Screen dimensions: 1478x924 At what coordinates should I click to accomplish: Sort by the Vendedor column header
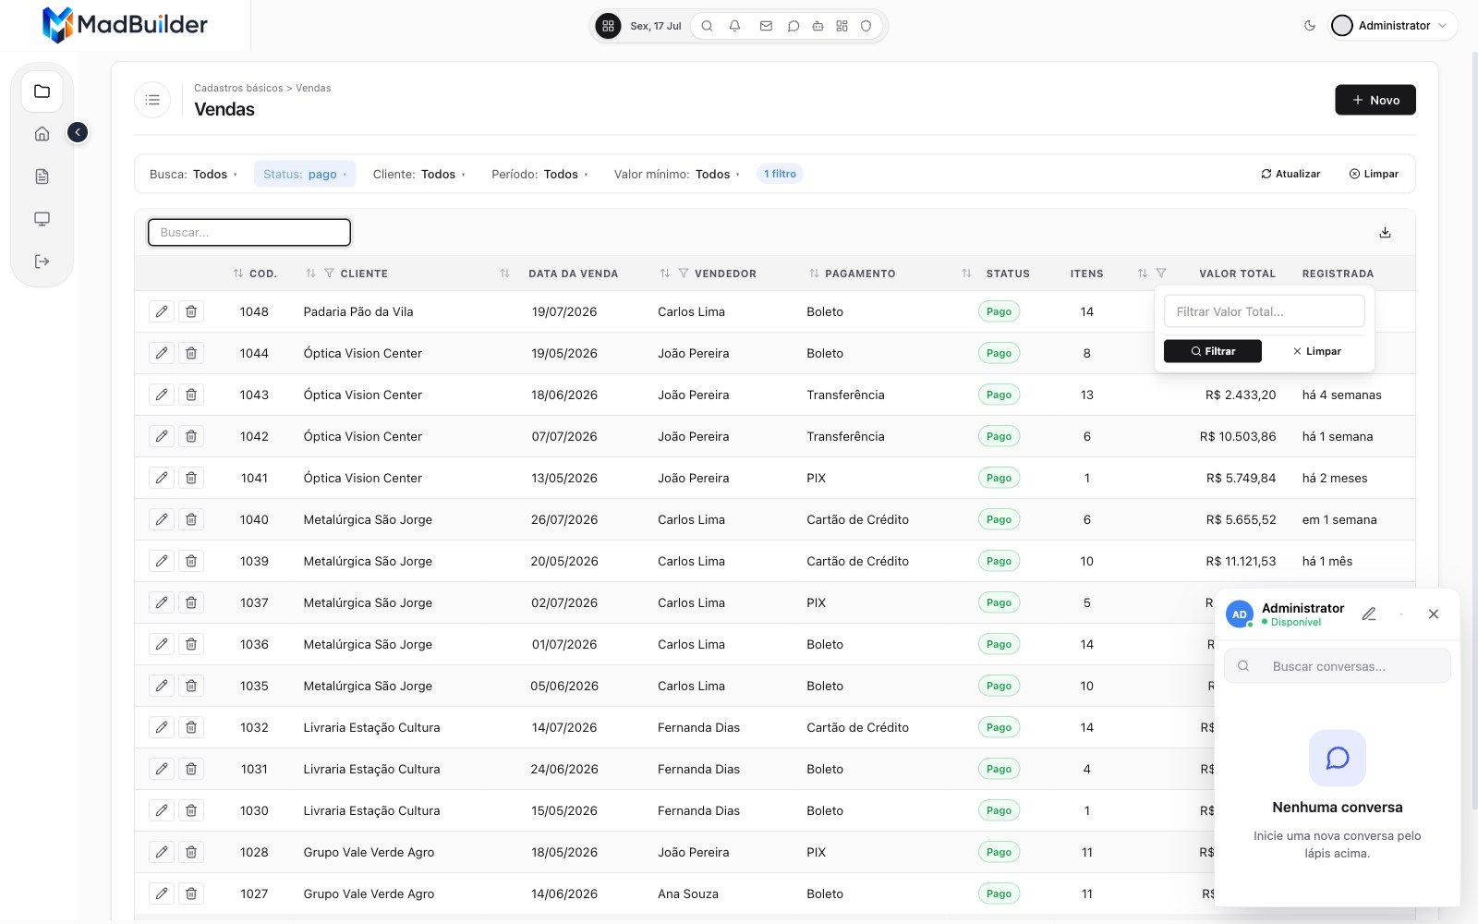pos(725,274)
